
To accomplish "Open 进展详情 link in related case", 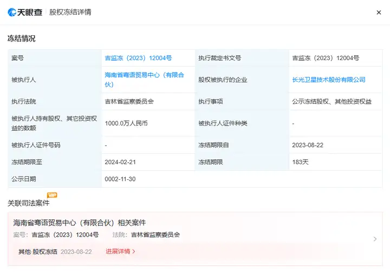I will pos(120,251).
